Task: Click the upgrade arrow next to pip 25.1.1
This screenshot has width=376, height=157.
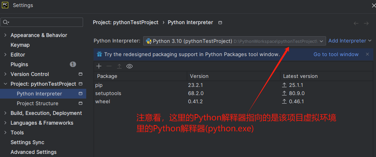Action: coord(284,85)
